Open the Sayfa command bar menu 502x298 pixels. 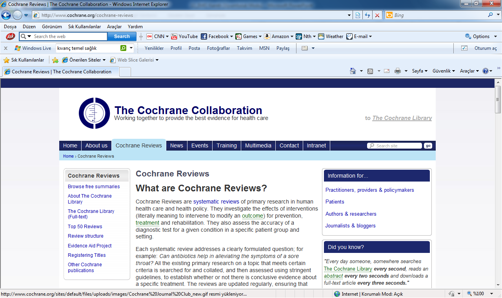[x=420, y=71]
